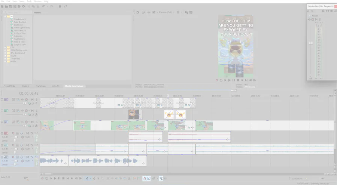Click the preview Pause button
Image resolution: width=337 pixels, height=185 pixels.
coord(234,80)
